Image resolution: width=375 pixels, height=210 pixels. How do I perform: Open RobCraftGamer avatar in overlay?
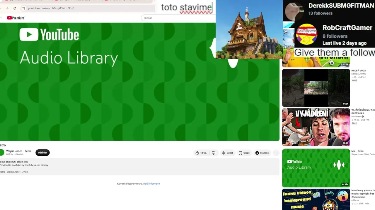pyautogui.click(x=306, y=34)
